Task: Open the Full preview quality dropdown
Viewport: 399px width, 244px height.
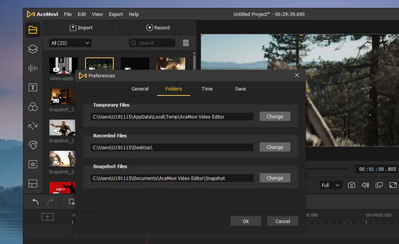Action: [330, 185]
